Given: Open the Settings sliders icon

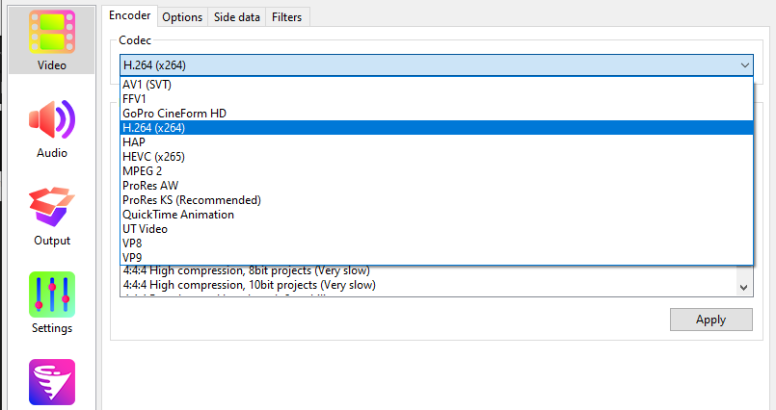Looking at the screenshot, I should [x=52, y=295].
